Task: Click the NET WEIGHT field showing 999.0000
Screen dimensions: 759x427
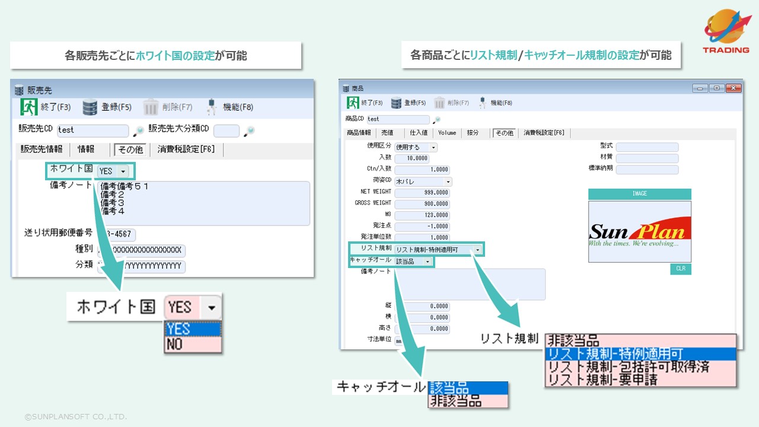Action: [x=422, y=193]
